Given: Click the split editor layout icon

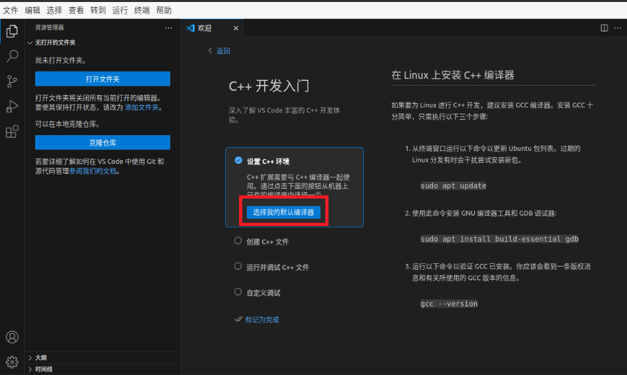Looking at the screenshot, I should coord(604,28).
